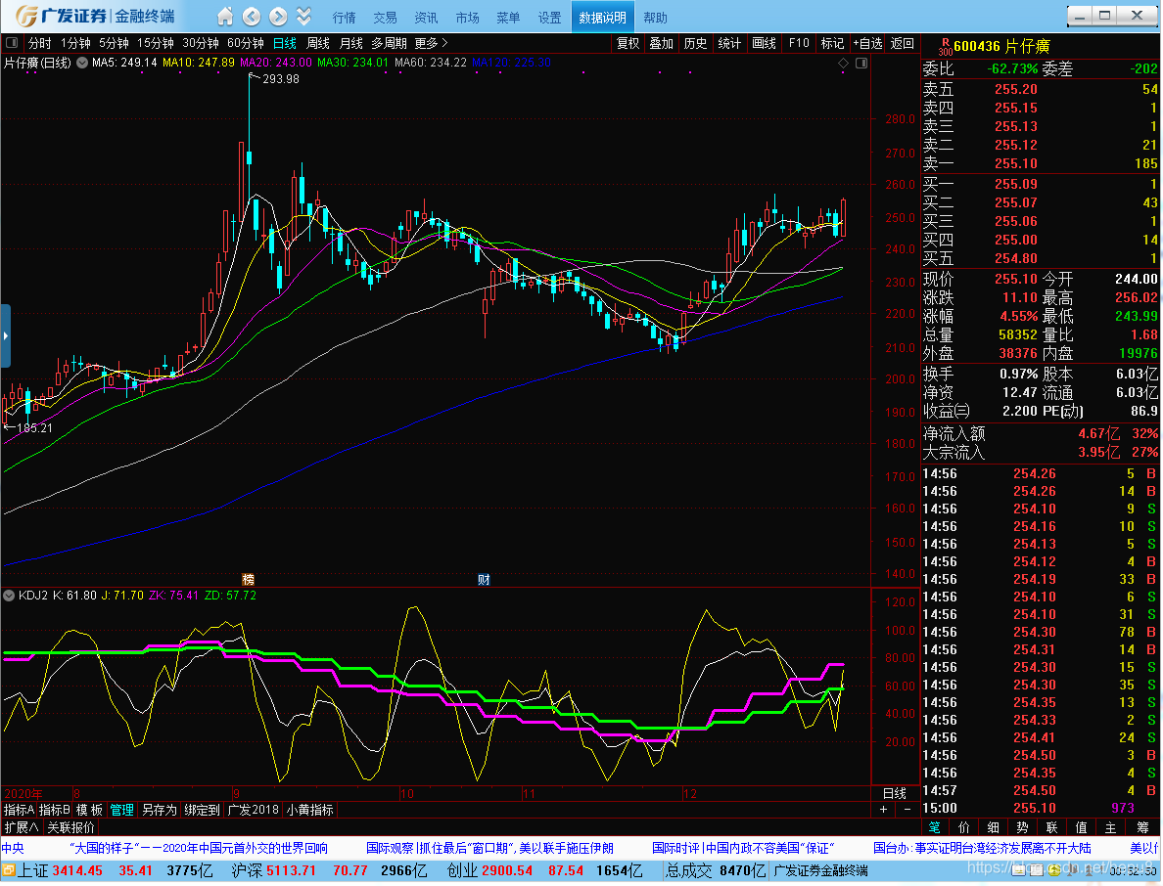
Task: Select the 周线 weekly period
Action: point(318,43)
